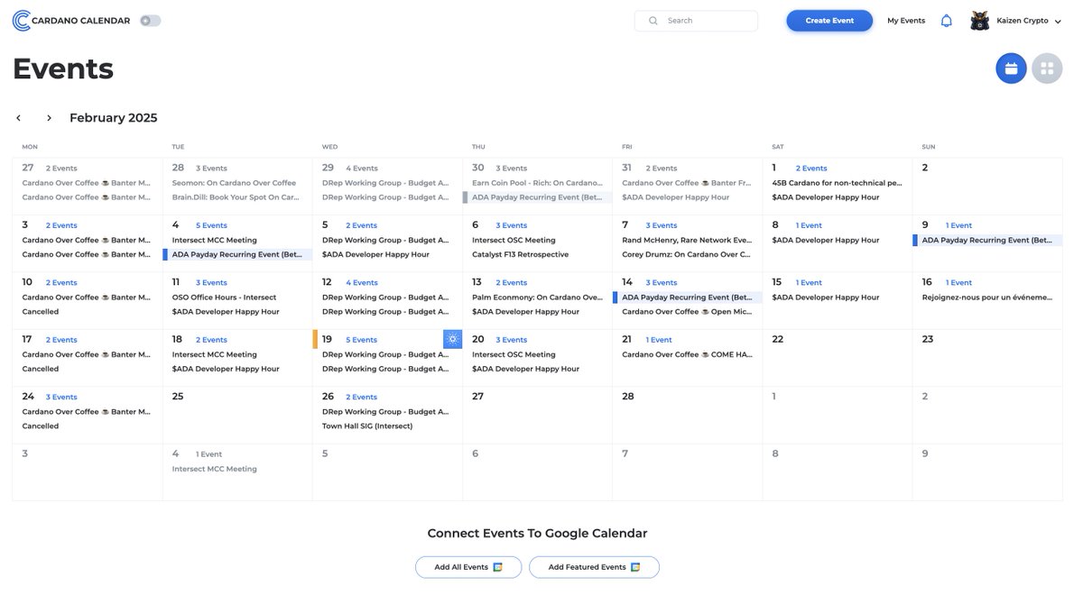Click the February 2025 month label

point(113,118)
